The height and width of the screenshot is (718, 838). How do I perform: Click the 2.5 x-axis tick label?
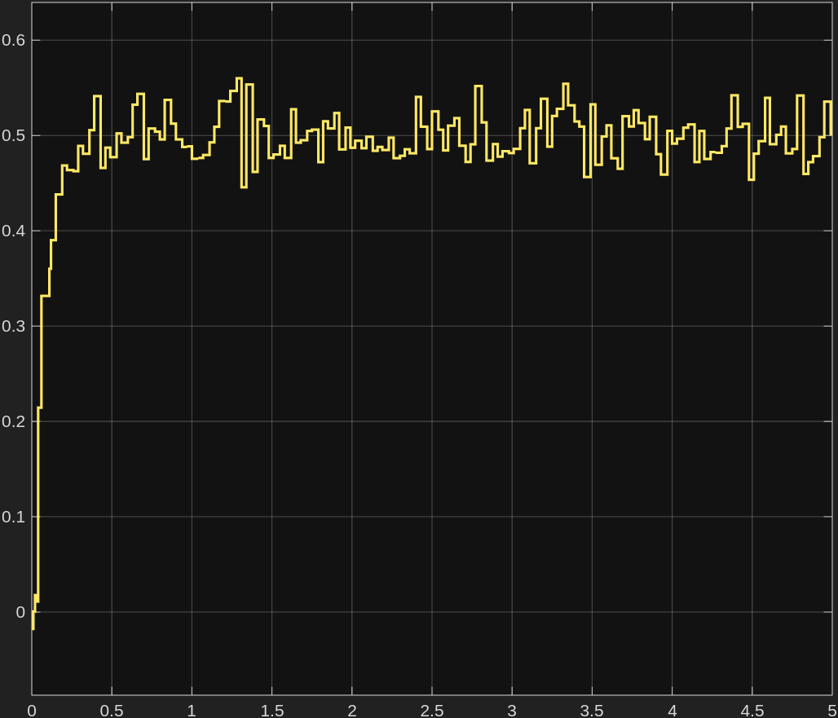coord(431,710)
